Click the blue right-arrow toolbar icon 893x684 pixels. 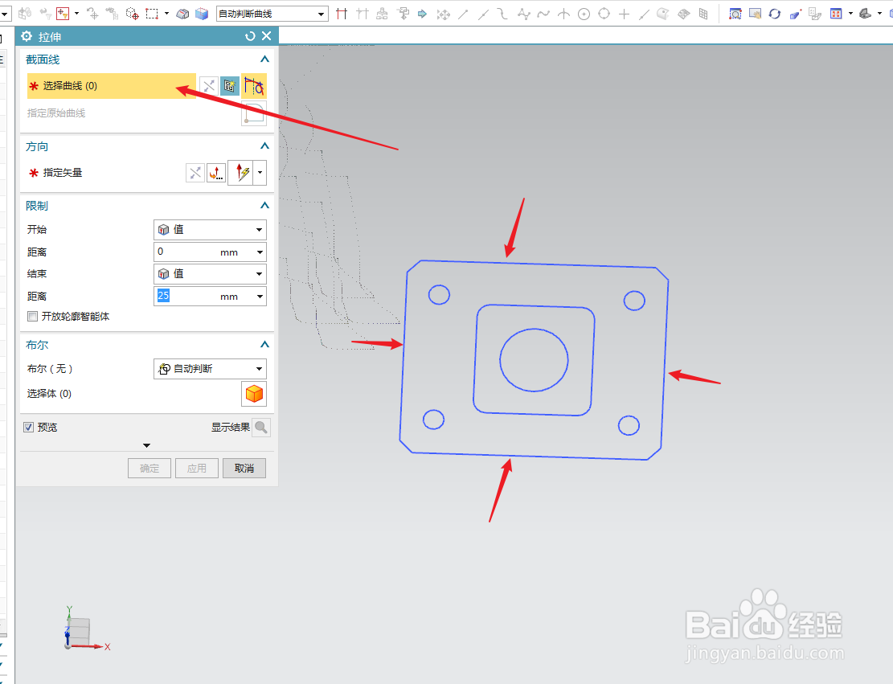click(x=422, y=14)
